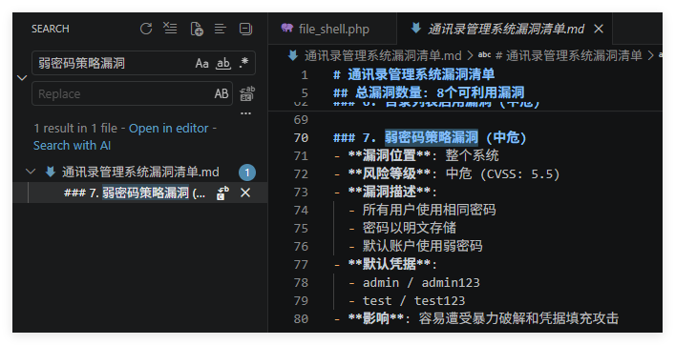Replace this match icon in result row
The width and height of the screenshot is (675, 345).
tap(222, 193)
